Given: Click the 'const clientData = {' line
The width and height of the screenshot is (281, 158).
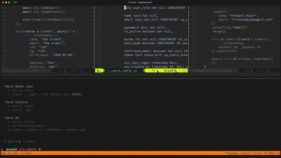Looking at the screenshot, I should click(x=40, y=35).
